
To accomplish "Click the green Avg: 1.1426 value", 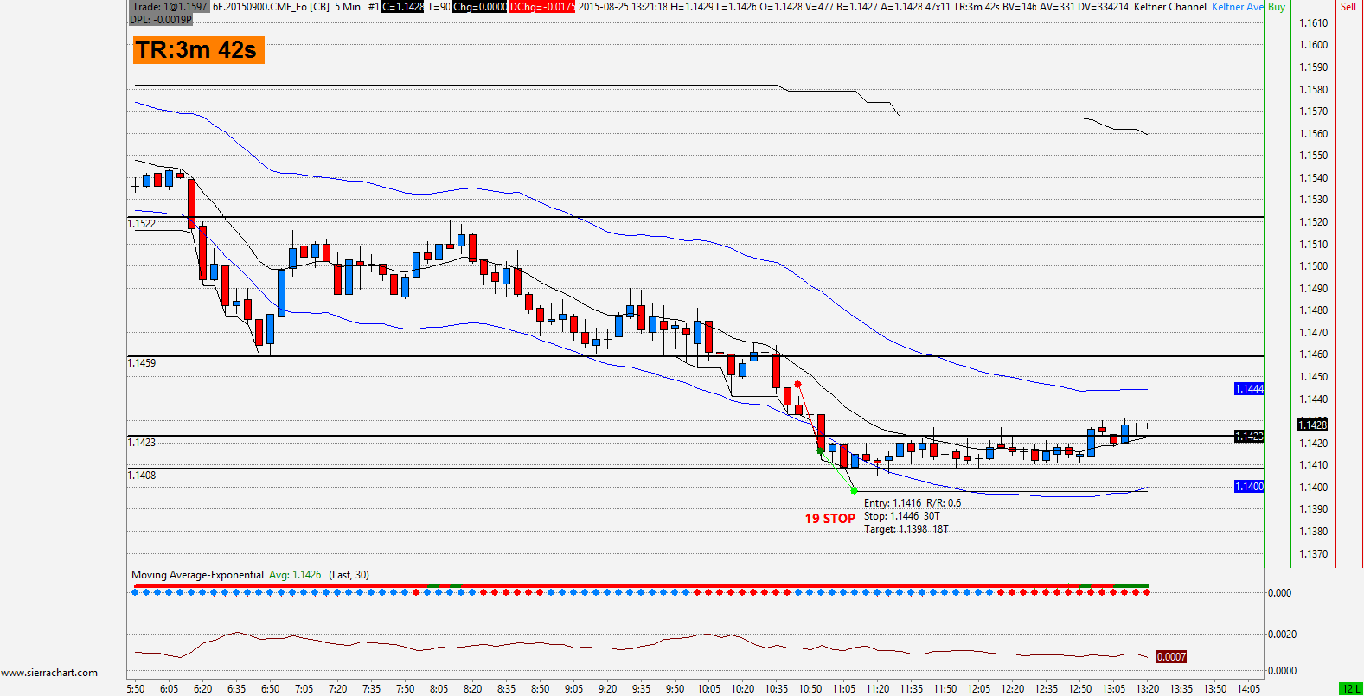I will point(295,575).
